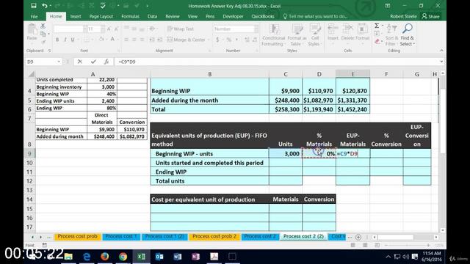The image size is (470, 264).
Task: Open Outlook from the taskbar
Action: (159, 257)
